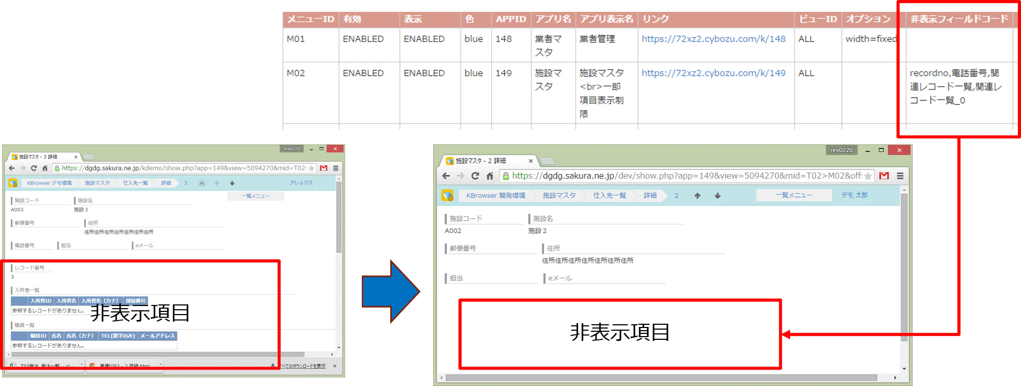Click the M01 menu ID cell
Screen dimensions: 1021x386
pyautogui.click(x=311, y=45)
